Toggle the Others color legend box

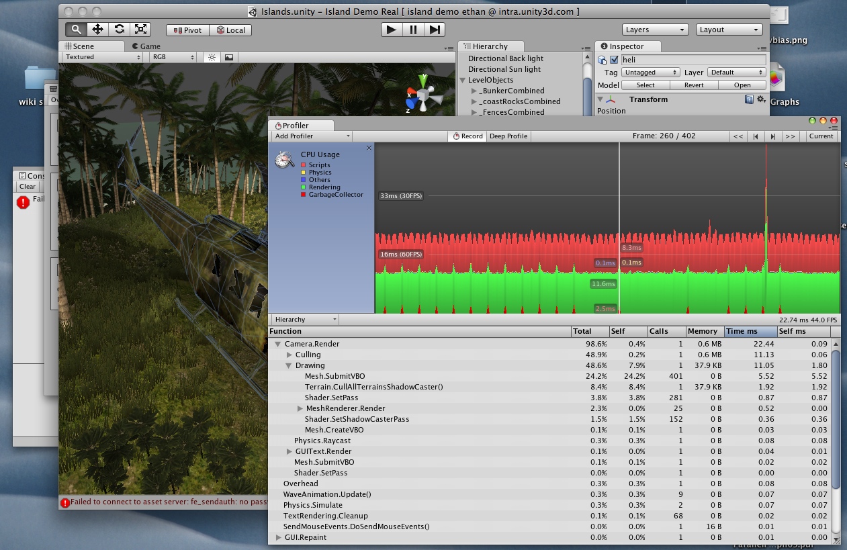pyautogui.click(x=304, y=180)
